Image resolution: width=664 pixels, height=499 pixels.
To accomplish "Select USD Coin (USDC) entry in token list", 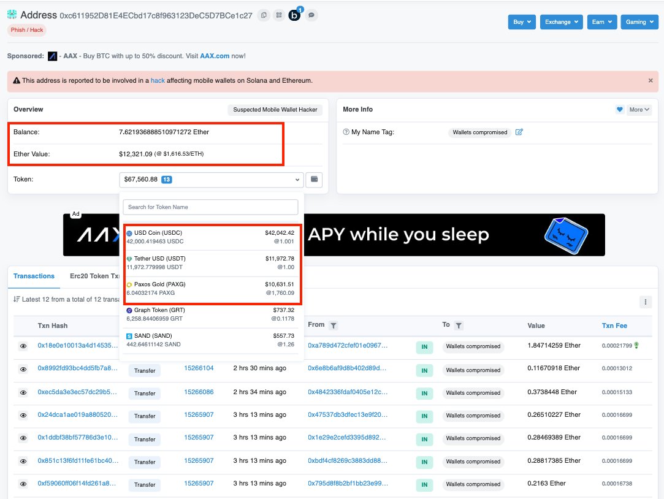I will (x=210, y=237).
